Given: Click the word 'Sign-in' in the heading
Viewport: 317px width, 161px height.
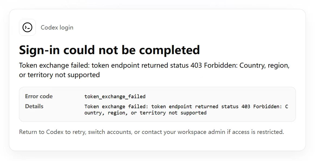Looking at the screenshot, I should click(39, 50).
